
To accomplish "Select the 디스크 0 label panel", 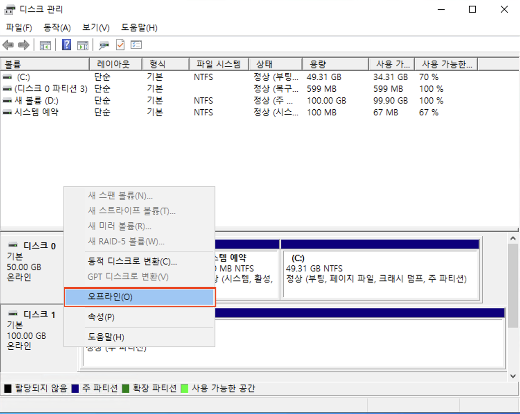I will (x=32, y=269).
